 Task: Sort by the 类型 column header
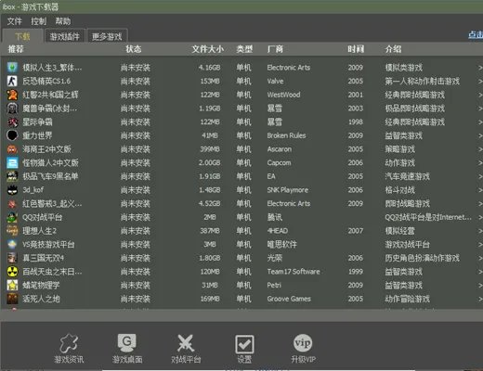[244, 49]
